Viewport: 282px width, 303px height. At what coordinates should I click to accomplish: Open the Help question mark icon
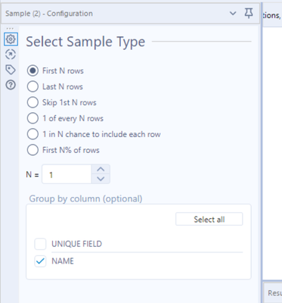pos(11,85)
